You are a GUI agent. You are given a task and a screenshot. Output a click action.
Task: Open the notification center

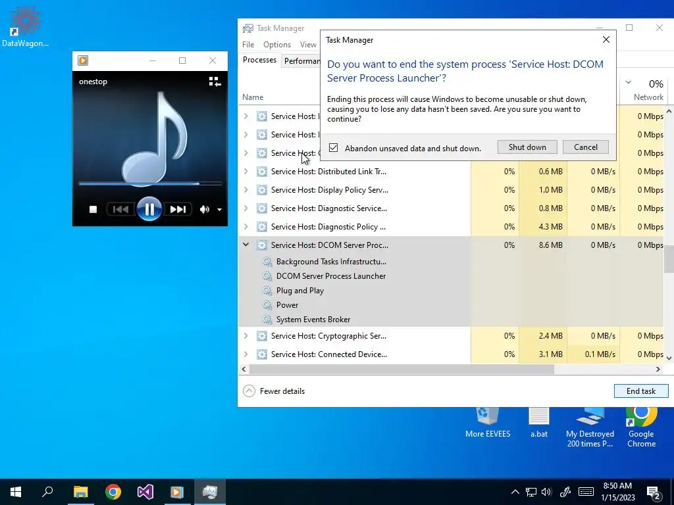(x=654, y=492)
